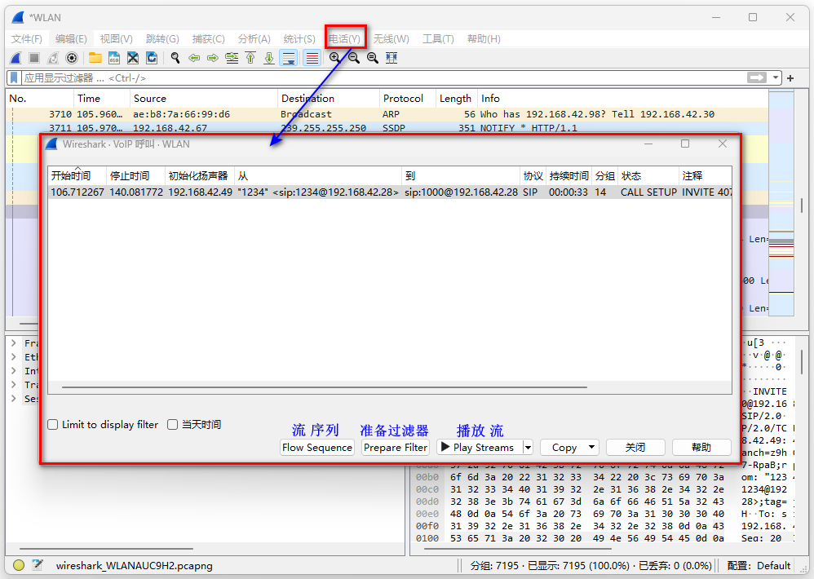
Task: Jump to the last packet
Action: (269, 58)
